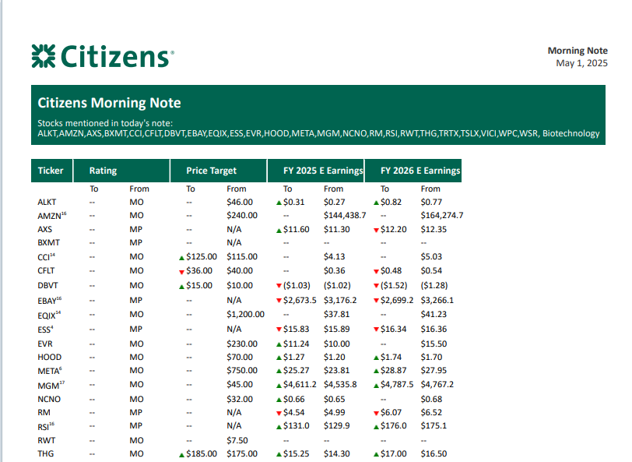Image resolution: width=632 pixels, height=462 pixels.
Task: Click the CFLT ticker cell
Action: point(46,271)
